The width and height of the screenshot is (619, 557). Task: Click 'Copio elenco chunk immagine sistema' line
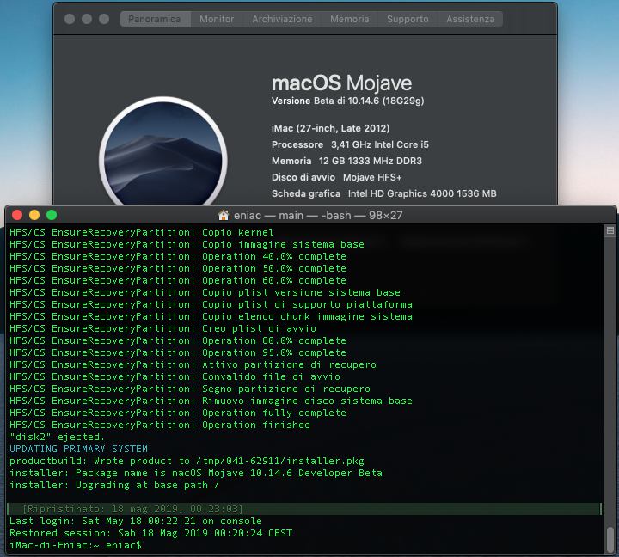[211, 316]
